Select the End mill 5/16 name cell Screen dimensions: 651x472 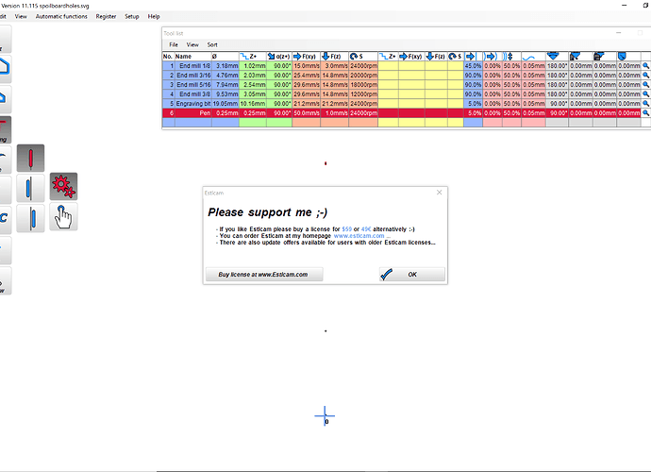193,84
